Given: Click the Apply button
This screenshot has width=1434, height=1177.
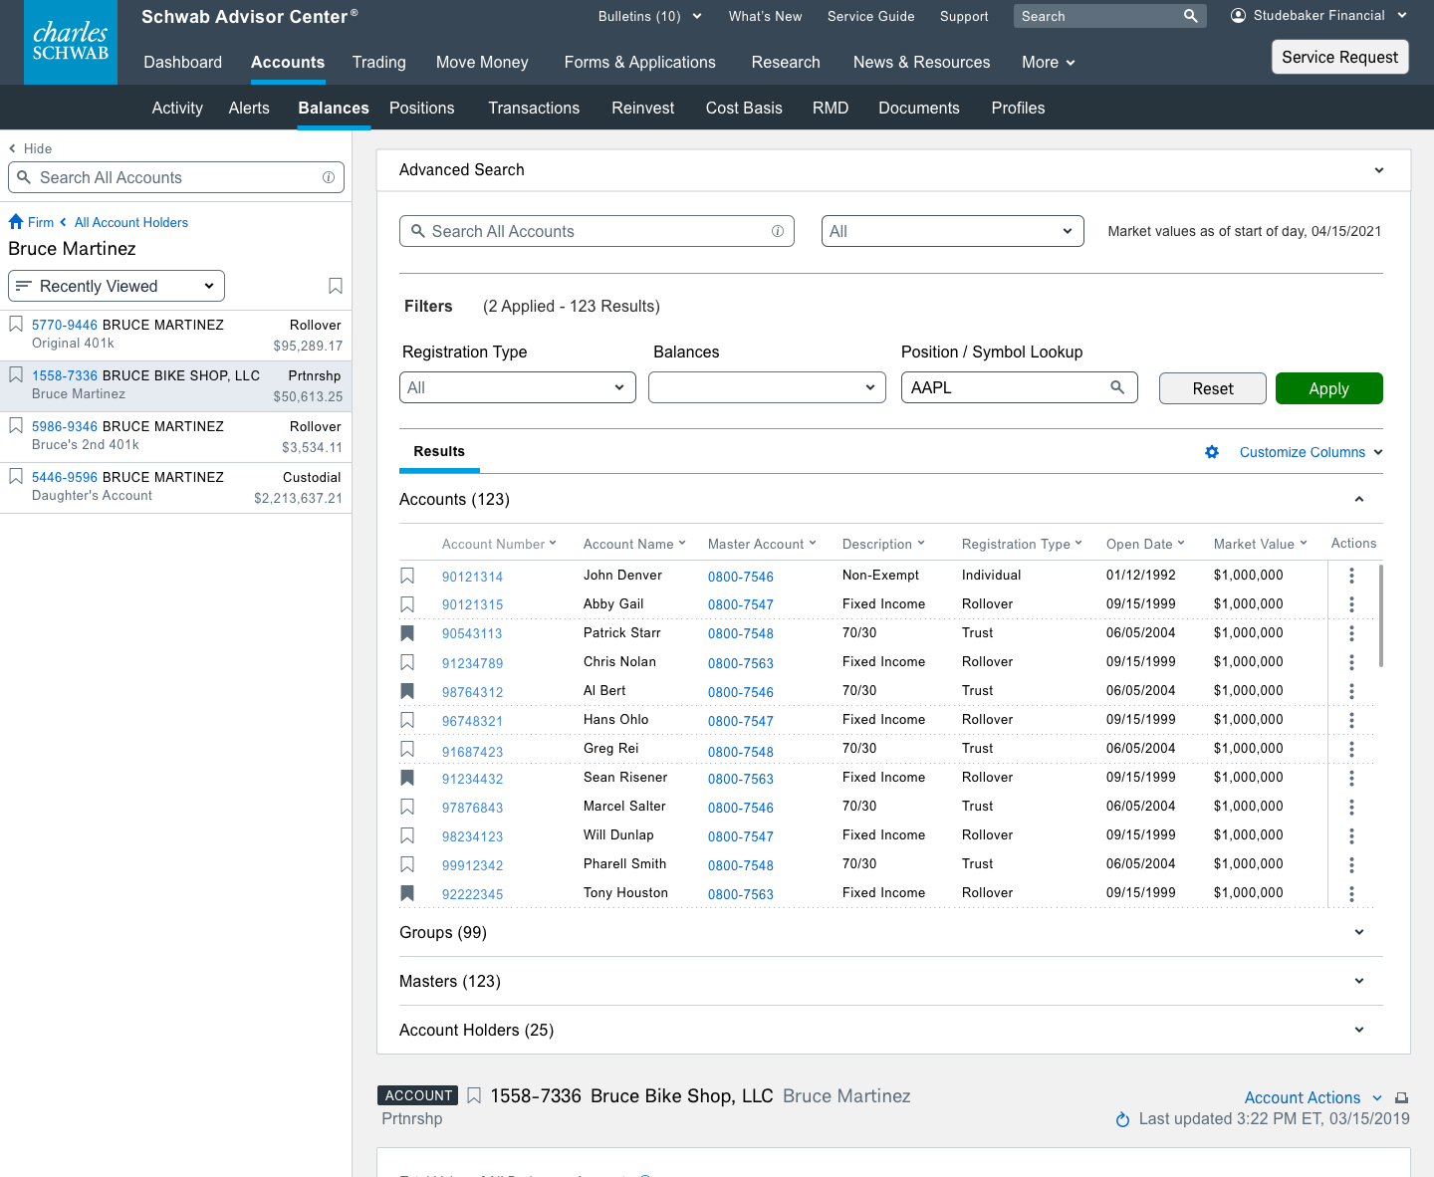Looking at the screenshot, I should (x=1328, y=388).
